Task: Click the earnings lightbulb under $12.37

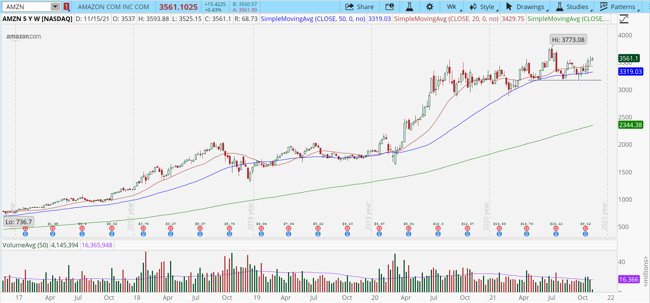Action: [x=467, y=234]
